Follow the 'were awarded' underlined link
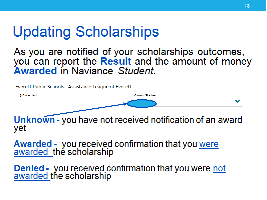Screen dimensions: 267x200 209,144
